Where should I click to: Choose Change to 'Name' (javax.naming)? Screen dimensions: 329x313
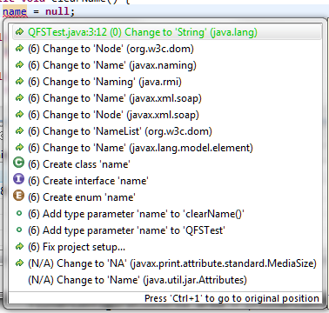(x=112, y=65)
